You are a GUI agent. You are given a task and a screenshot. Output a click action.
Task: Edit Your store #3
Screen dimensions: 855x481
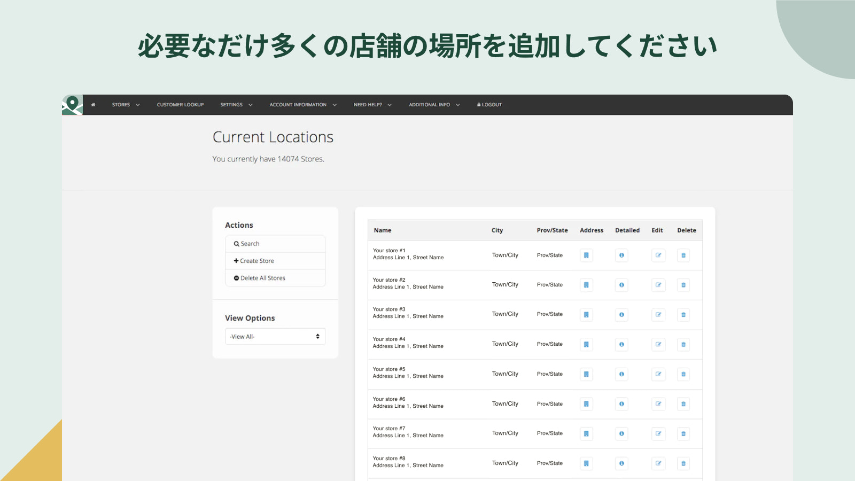click(x=658, y=315)
